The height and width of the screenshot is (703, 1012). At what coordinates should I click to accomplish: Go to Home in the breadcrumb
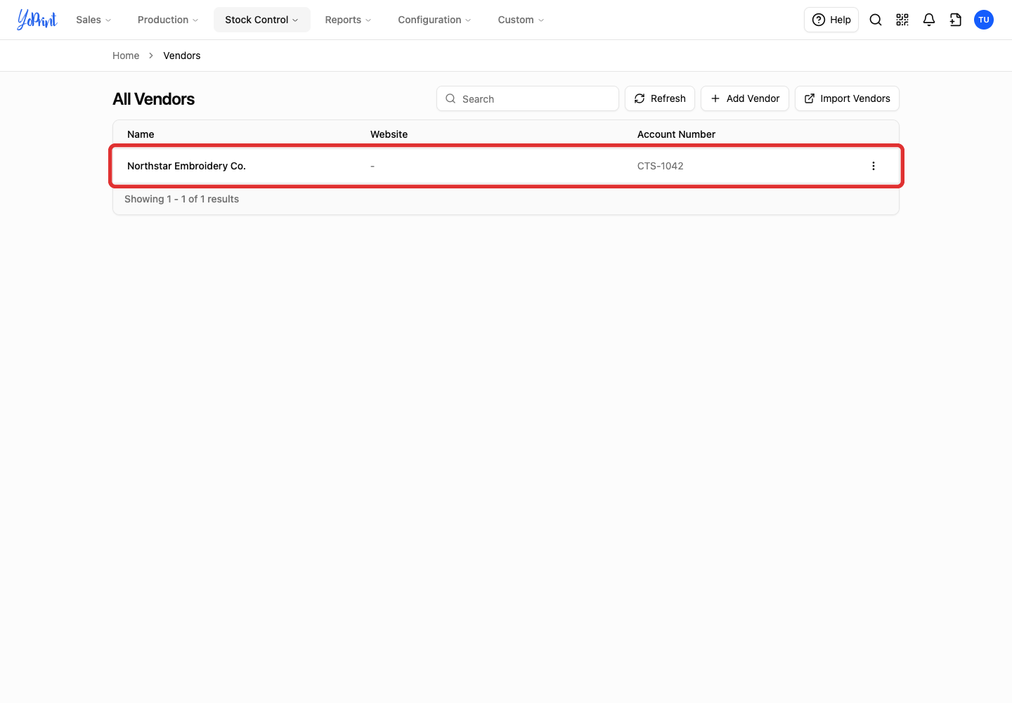pyautogui.click(x=126, y=56)
